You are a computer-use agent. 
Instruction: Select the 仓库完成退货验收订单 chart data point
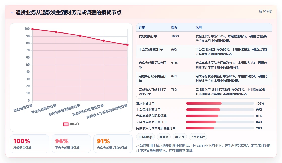pyautogui.click(x=80, y=36)
